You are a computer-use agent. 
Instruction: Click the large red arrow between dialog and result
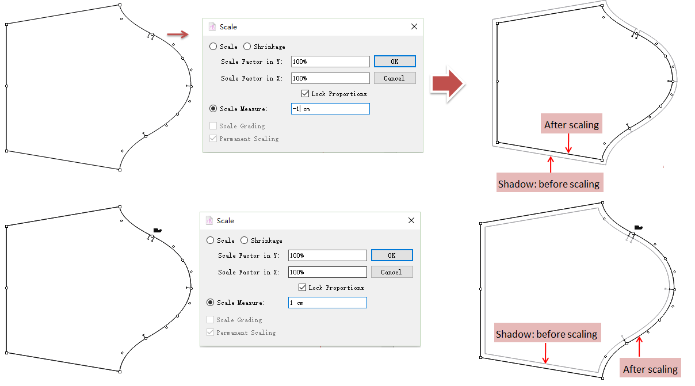click(x=448, y=84)
